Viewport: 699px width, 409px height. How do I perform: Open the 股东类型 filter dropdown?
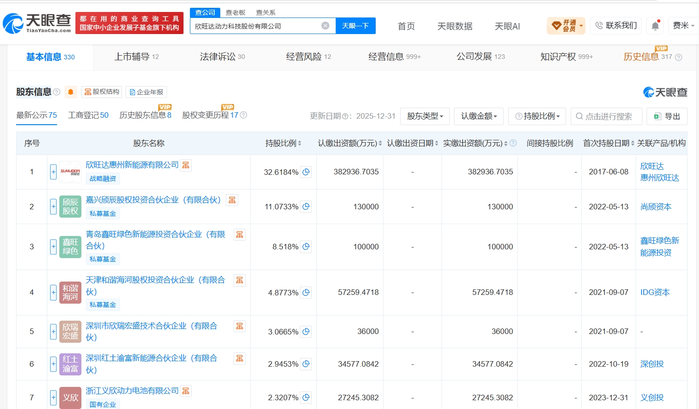click(425, 116)
